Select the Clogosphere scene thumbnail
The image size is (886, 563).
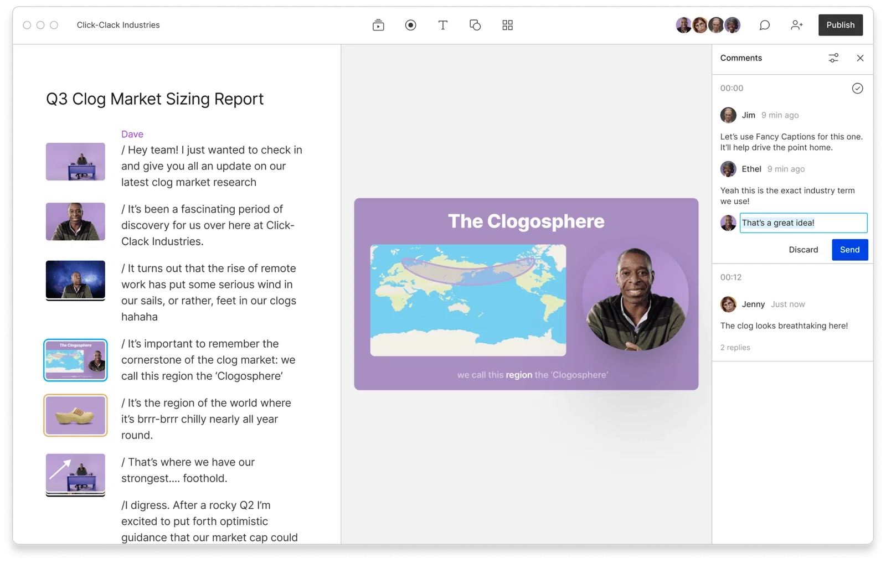[75, 360]
